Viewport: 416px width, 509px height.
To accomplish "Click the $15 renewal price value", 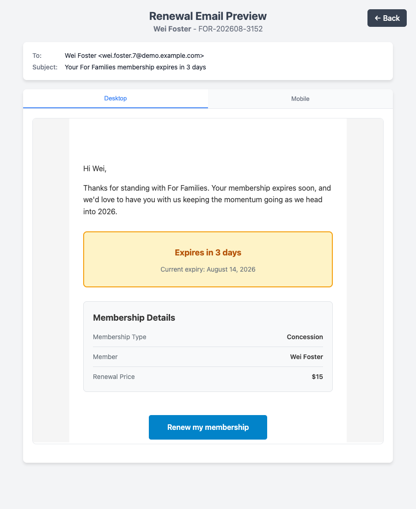I will pos(318,377).
